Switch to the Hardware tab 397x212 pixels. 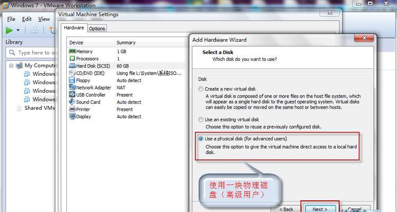pyautogui.click(x=74, y=28)
